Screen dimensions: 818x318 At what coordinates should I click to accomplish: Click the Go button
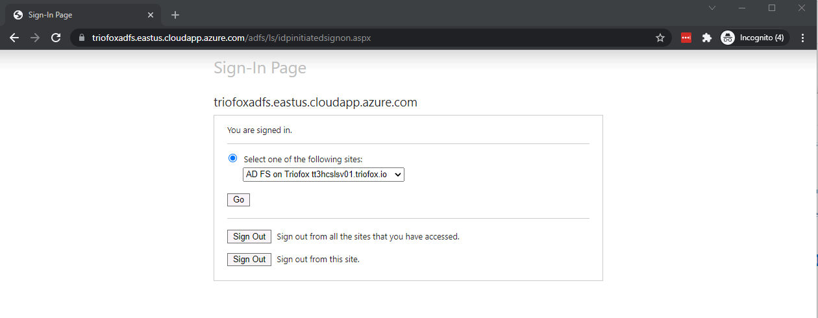tap(238, 200)
